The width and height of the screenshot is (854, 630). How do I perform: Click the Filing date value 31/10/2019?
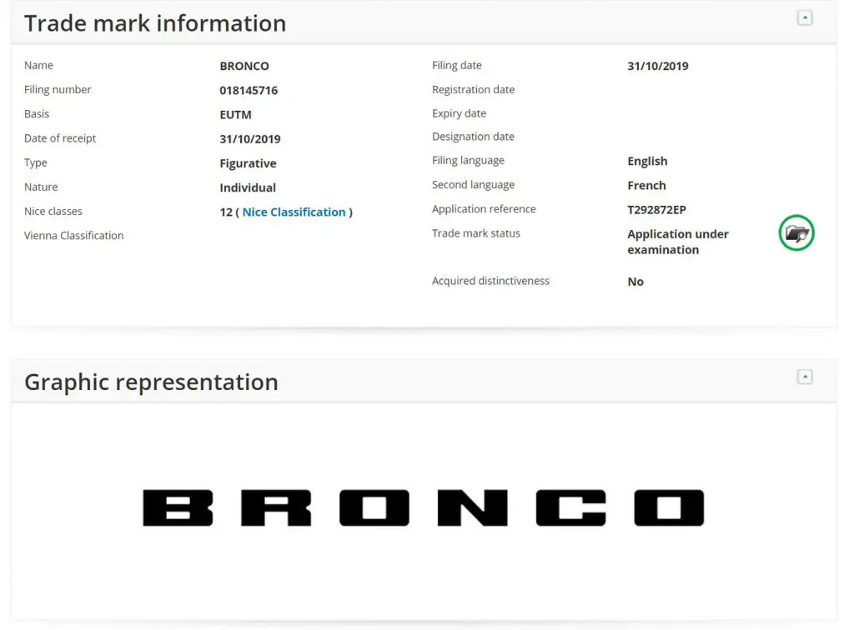[x=657, y=66]
